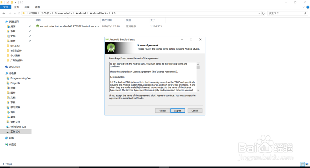Screen dimensions: 310x168
Task: Click the search magnifier icon
Action: coord(305,13)
